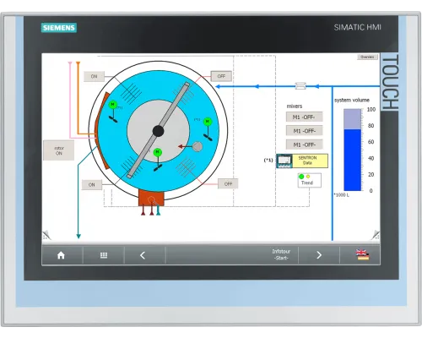422x338 pixels.
Task: Click the teal downward outlet arrow
Action: [x=78, y=237]
